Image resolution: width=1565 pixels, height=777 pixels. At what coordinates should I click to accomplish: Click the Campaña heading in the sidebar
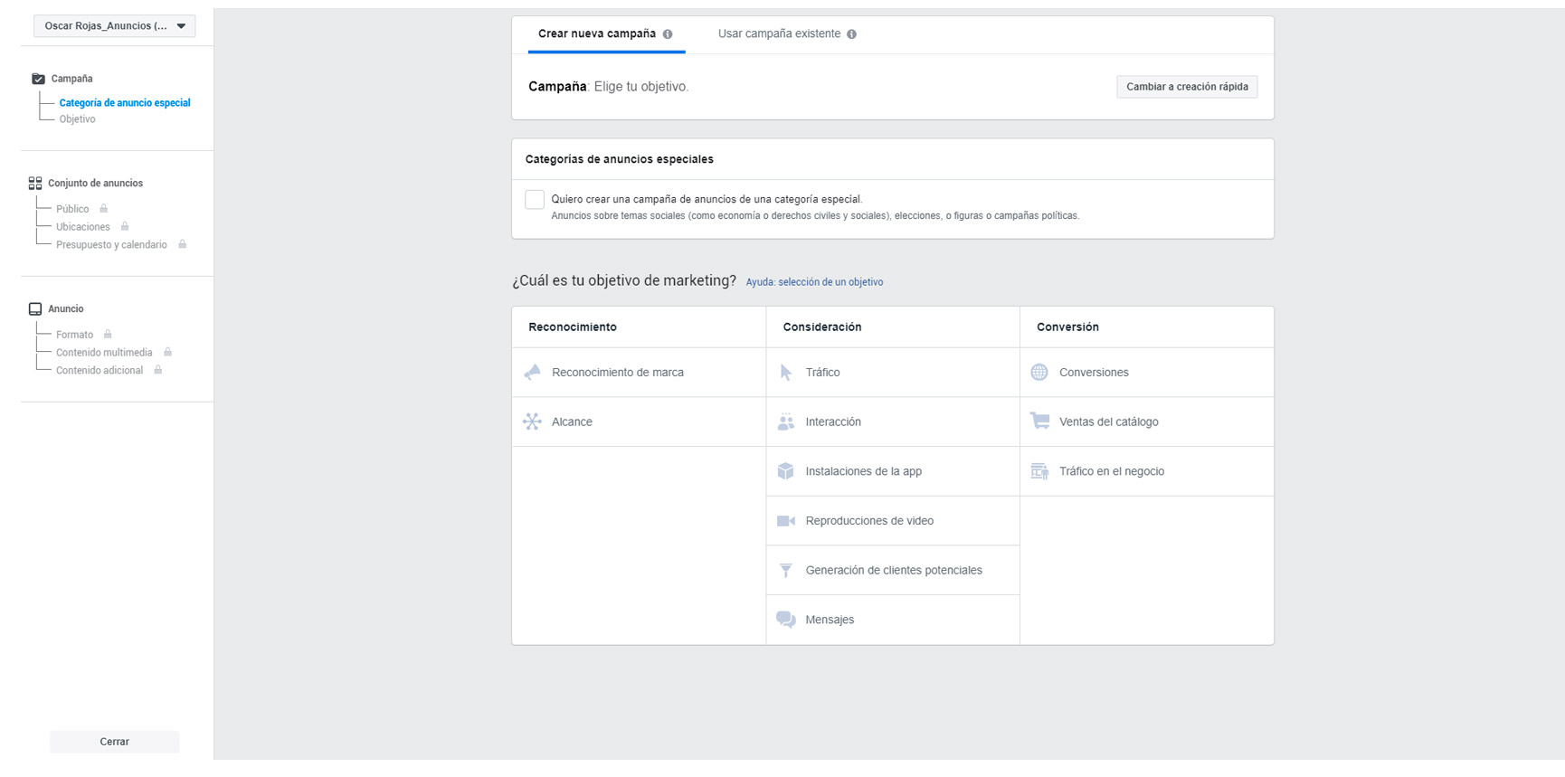(x=71, y=79)
